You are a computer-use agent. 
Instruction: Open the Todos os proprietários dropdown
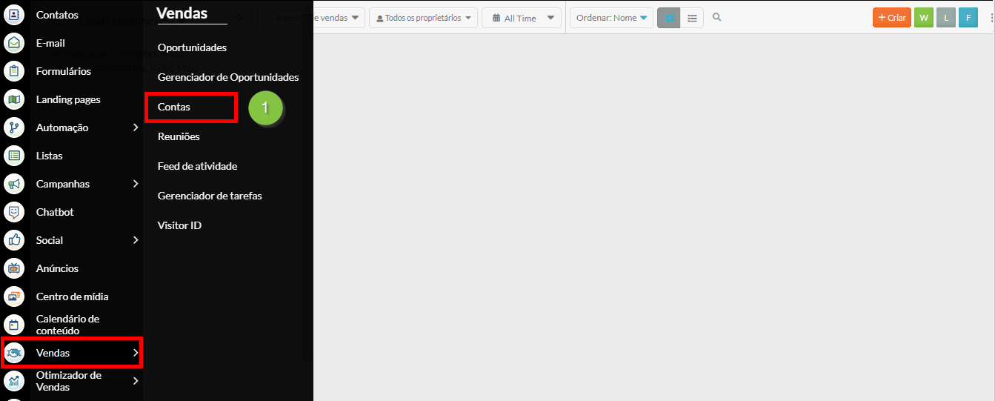click(x=423, y=18)
